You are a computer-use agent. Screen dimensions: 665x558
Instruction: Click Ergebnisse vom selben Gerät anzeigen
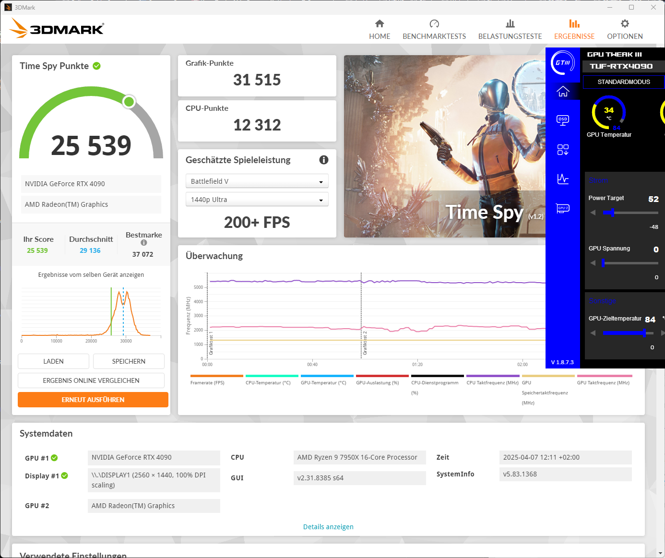[91, 275]
